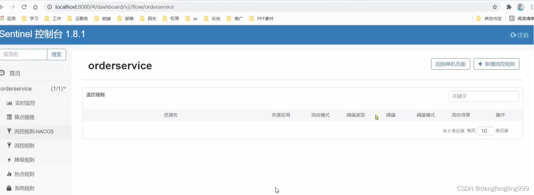Open the 降级规则 lightning menu item
The height and width of the screenshot is (195, 534).
[24, 160]
